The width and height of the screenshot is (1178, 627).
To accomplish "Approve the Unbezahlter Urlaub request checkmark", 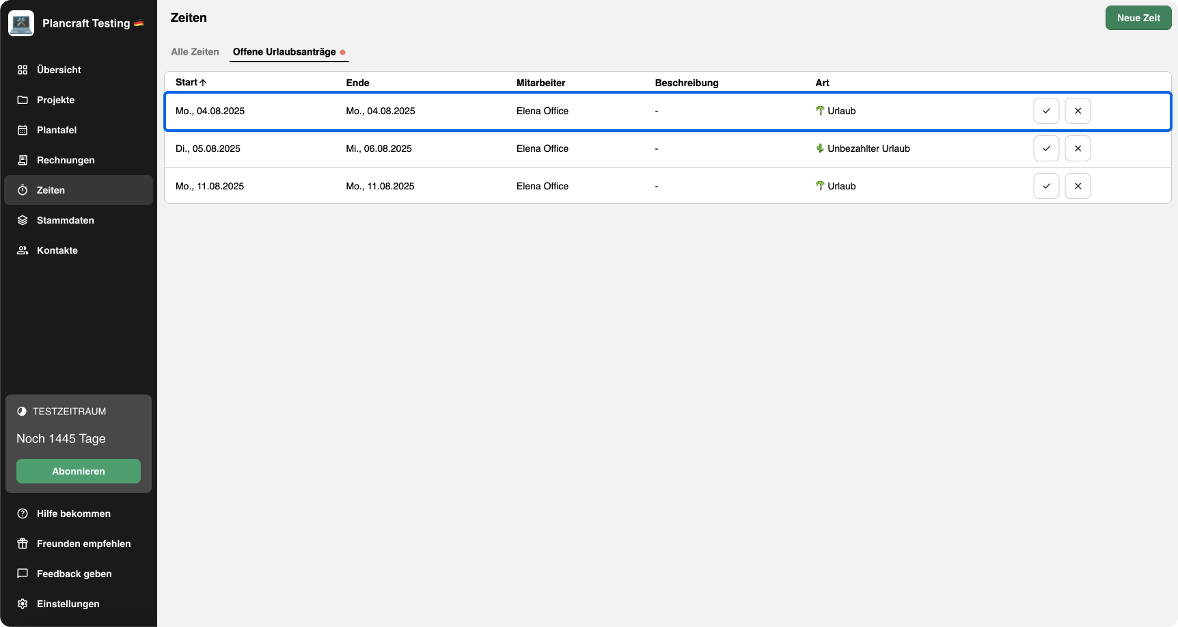I will click(x=1046, y=148).
